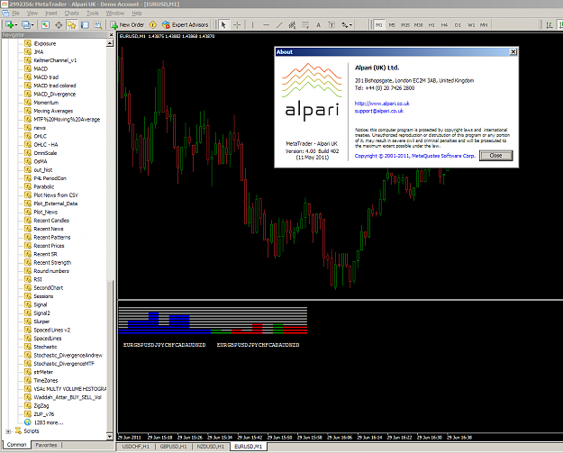The height and width of the screenshot is (453, 563).
Task: Open the View menu
Action: tap(32, 14)
